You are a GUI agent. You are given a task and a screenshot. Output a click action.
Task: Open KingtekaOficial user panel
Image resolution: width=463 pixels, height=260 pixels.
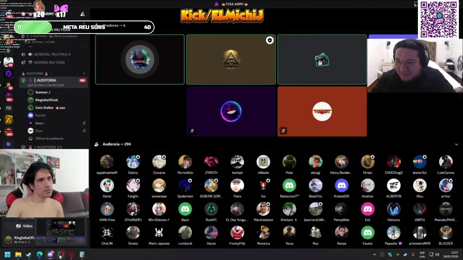(x=20, y=239)
